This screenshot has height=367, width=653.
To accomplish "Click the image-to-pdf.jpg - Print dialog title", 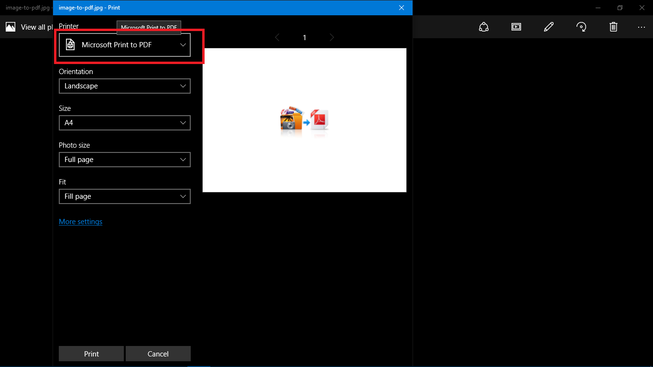I will click(89, 8).
